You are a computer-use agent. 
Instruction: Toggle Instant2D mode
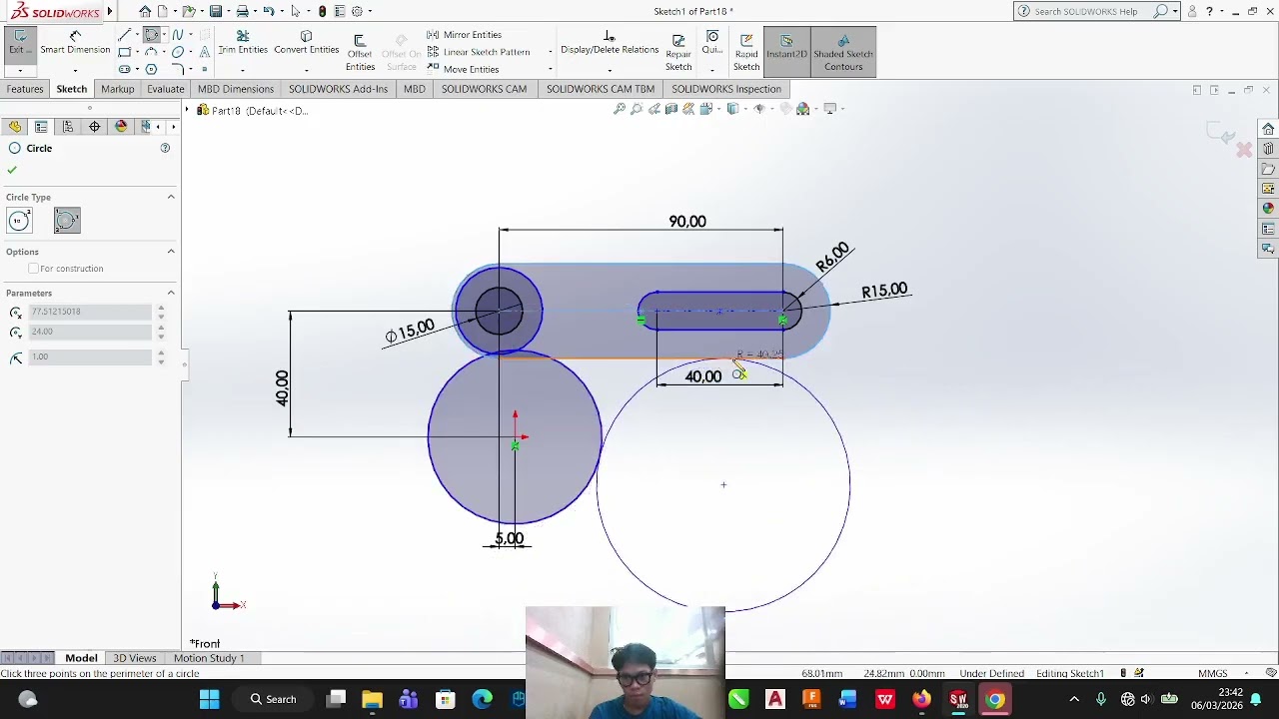(786, 52)
